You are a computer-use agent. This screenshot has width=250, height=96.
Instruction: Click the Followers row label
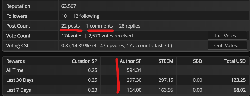click(x=17, y=16)
